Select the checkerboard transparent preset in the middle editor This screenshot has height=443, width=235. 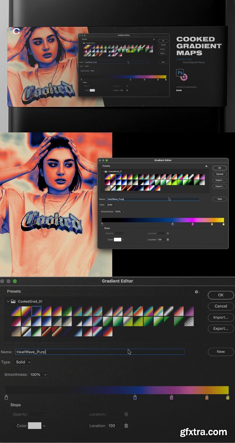point(202,182)
